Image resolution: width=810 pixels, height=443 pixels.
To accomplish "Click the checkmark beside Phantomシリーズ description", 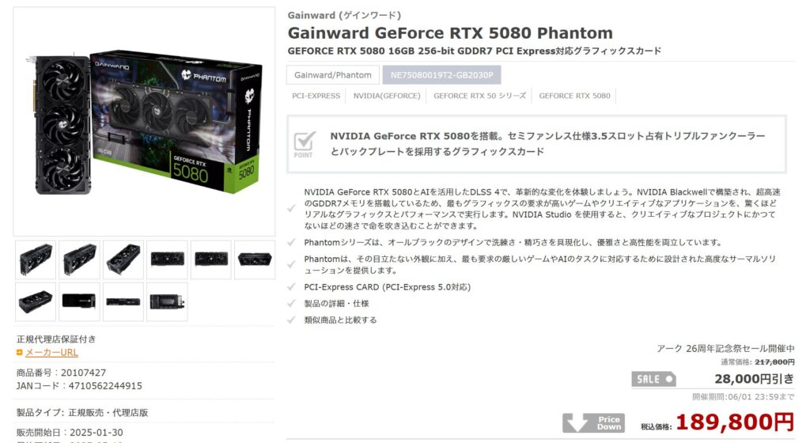I will (292, 243).
